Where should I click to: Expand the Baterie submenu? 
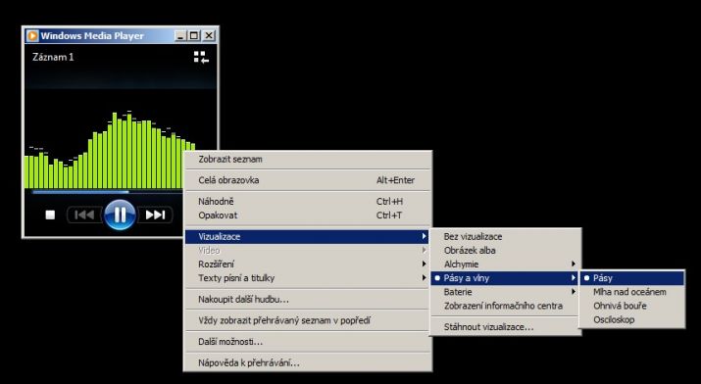[505, 292]
